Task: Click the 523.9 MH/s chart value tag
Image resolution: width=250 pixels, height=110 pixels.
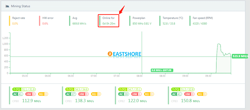Action: point(240,56)
